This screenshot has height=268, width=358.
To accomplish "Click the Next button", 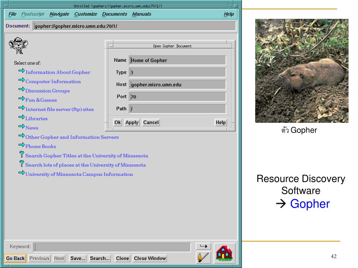I will click(59, 259).
